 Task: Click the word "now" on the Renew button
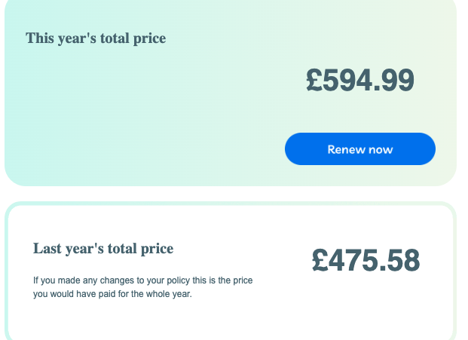tap(380, 149)
